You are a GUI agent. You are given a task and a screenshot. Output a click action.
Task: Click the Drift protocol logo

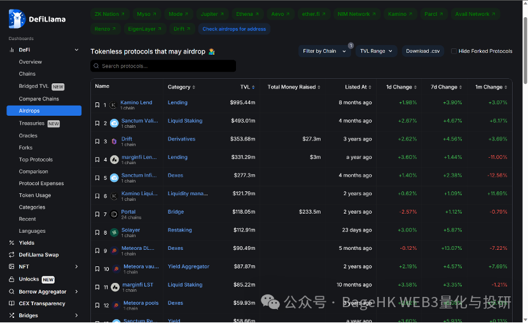point(114,141)
